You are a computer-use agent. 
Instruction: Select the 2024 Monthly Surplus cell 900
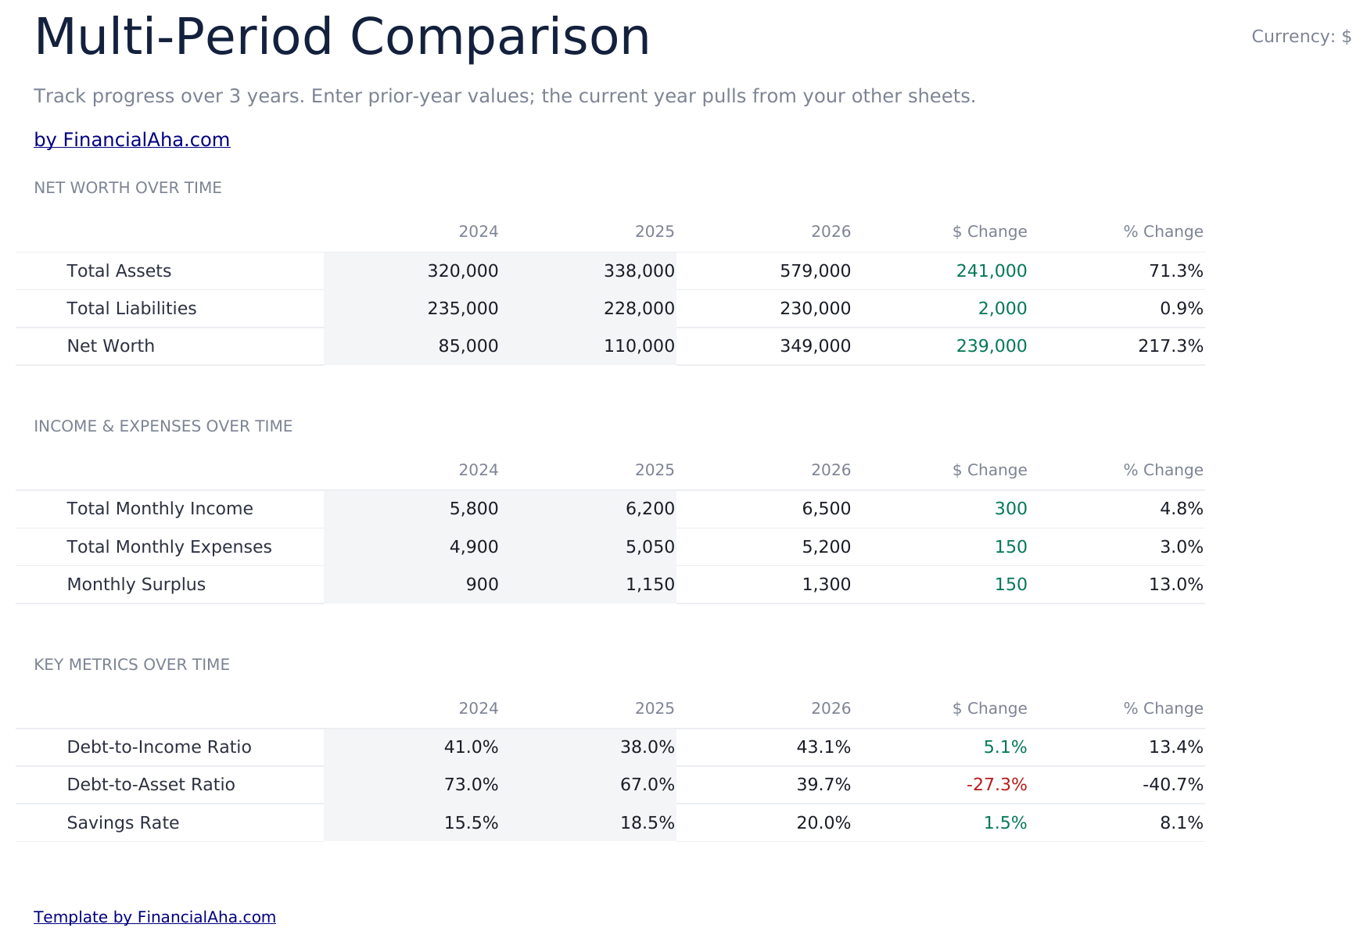pyautogui.click(x=482, y=585)
